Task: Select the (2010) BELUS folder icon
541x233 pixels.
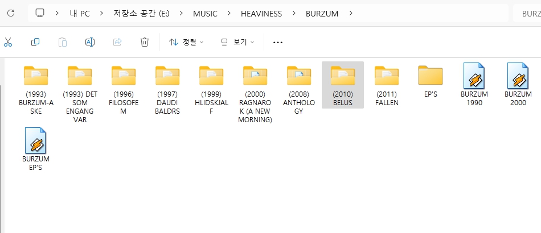Action: tap(343, 76)
